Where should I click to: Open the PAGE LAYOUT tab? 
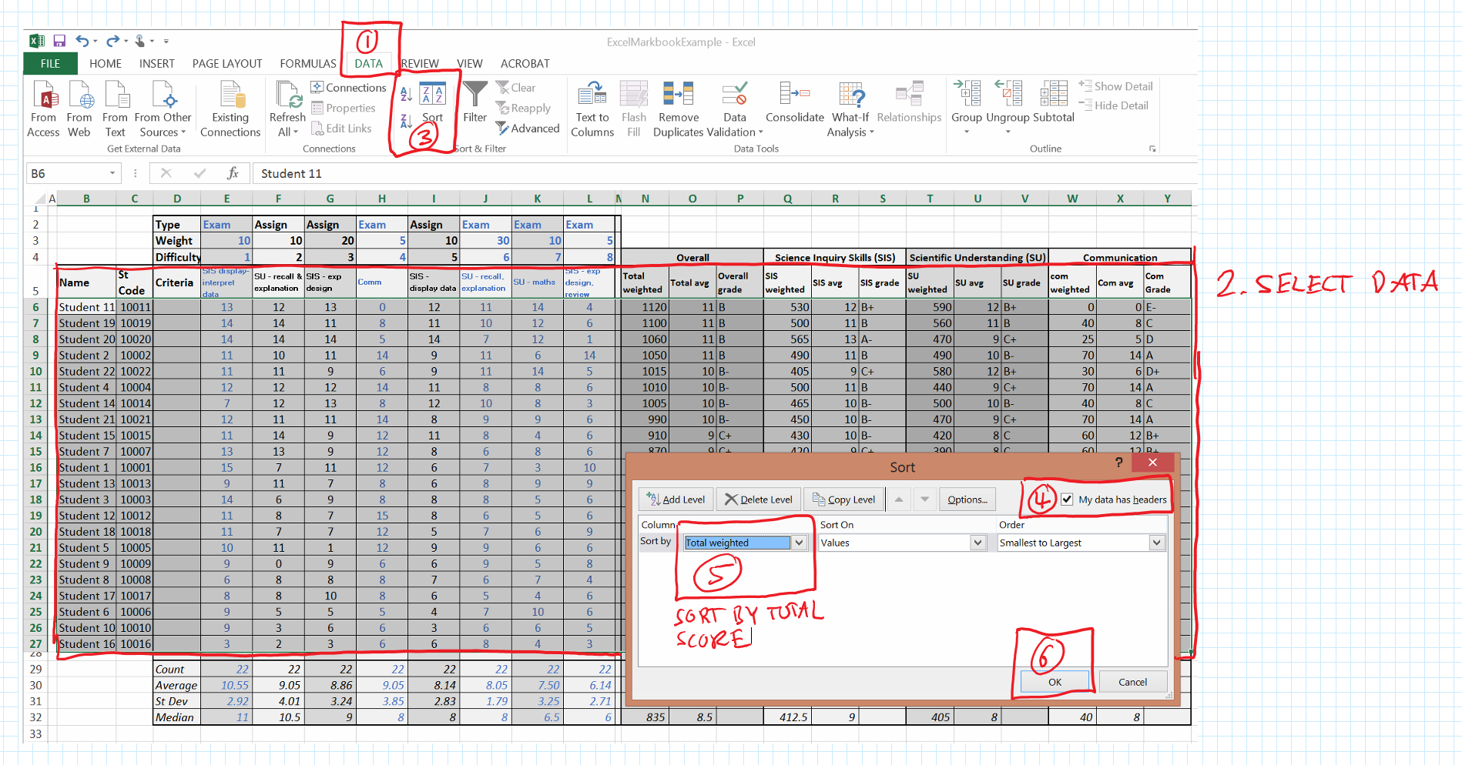227,64
